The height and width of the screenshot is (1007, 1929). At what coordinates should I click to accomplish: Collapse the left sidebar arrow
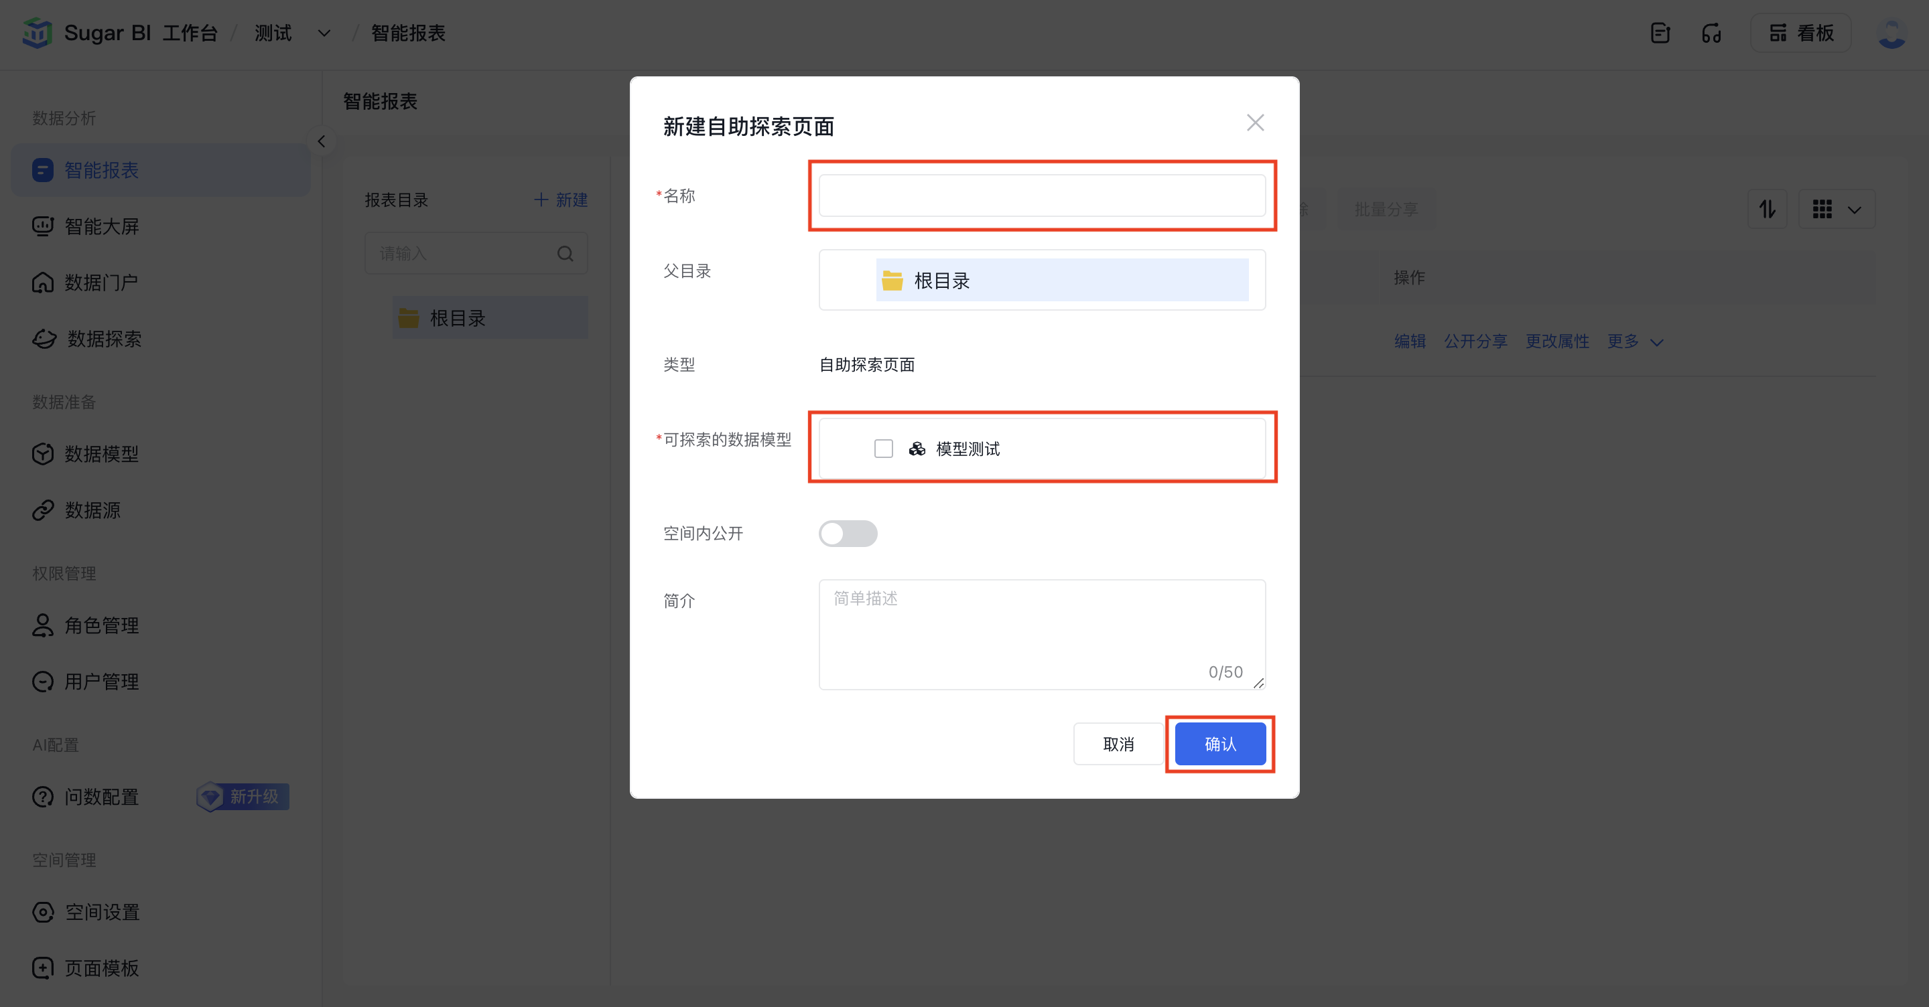[321, 141]
